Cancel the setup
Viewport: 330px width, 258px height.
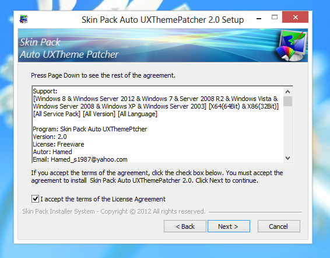[x=279, y=226]
